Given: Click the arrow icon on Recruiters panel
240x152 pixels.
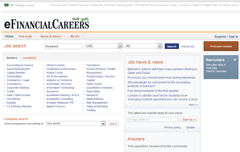Looking at the screenshot, I should point(235,60).
